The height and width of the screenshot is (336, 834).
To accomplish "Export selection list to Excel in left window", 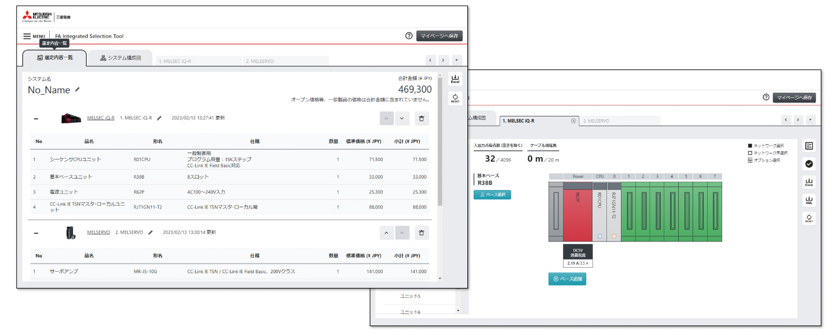I will pyautogui.click(x=455, y=79).
